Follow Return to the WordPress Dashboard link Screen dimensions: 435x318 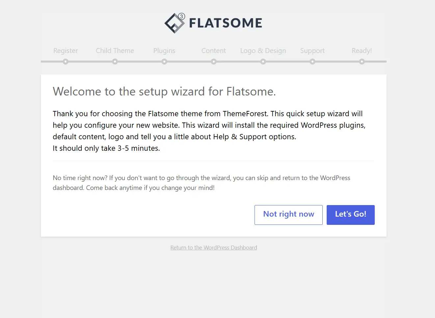click(x=214, y=248)
